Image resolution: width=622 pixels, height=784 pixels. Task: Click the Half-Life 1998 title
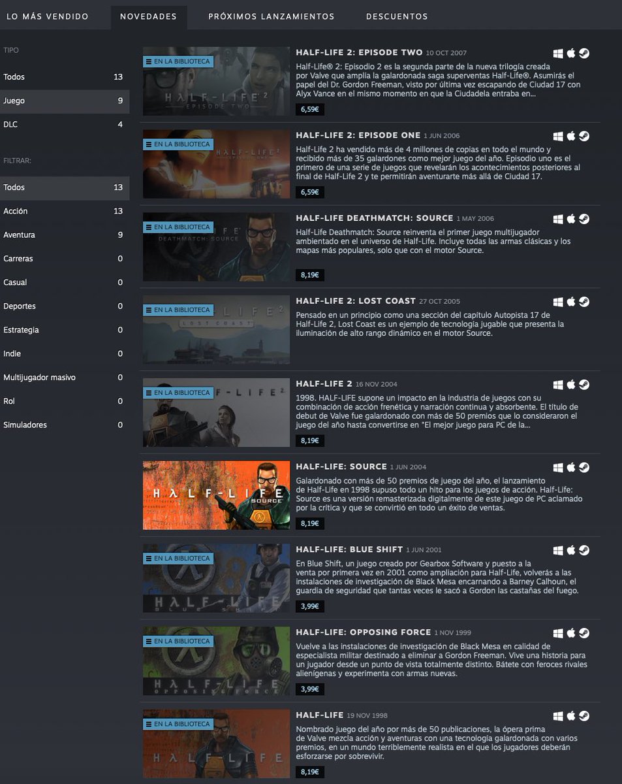coord(319,715)
